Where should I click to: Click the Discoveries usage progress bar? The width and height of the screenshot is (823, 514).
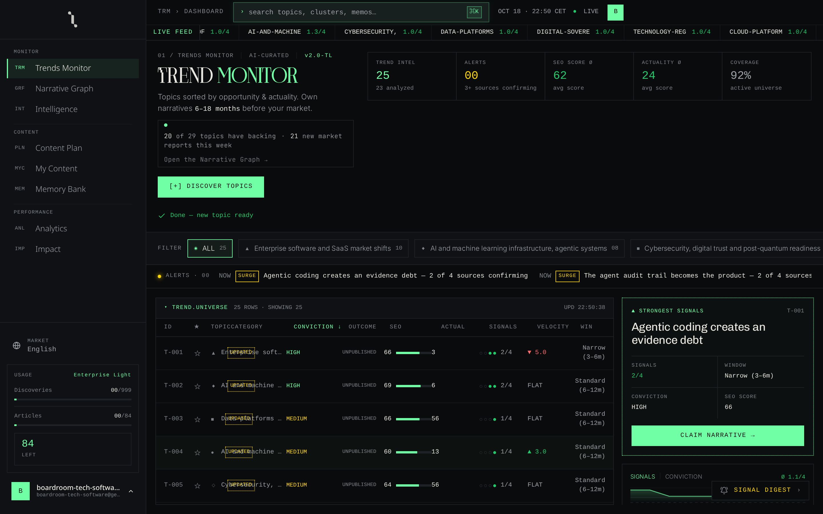pyautogui.click(x=73, y=399)
